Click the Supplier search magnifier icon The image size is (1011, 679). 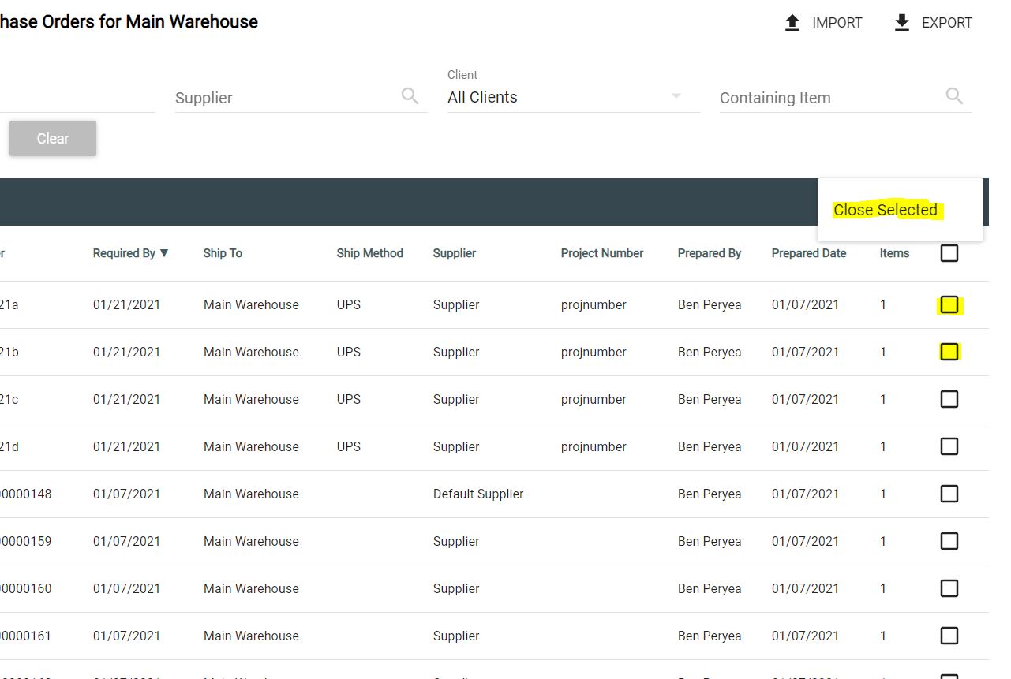410,95
